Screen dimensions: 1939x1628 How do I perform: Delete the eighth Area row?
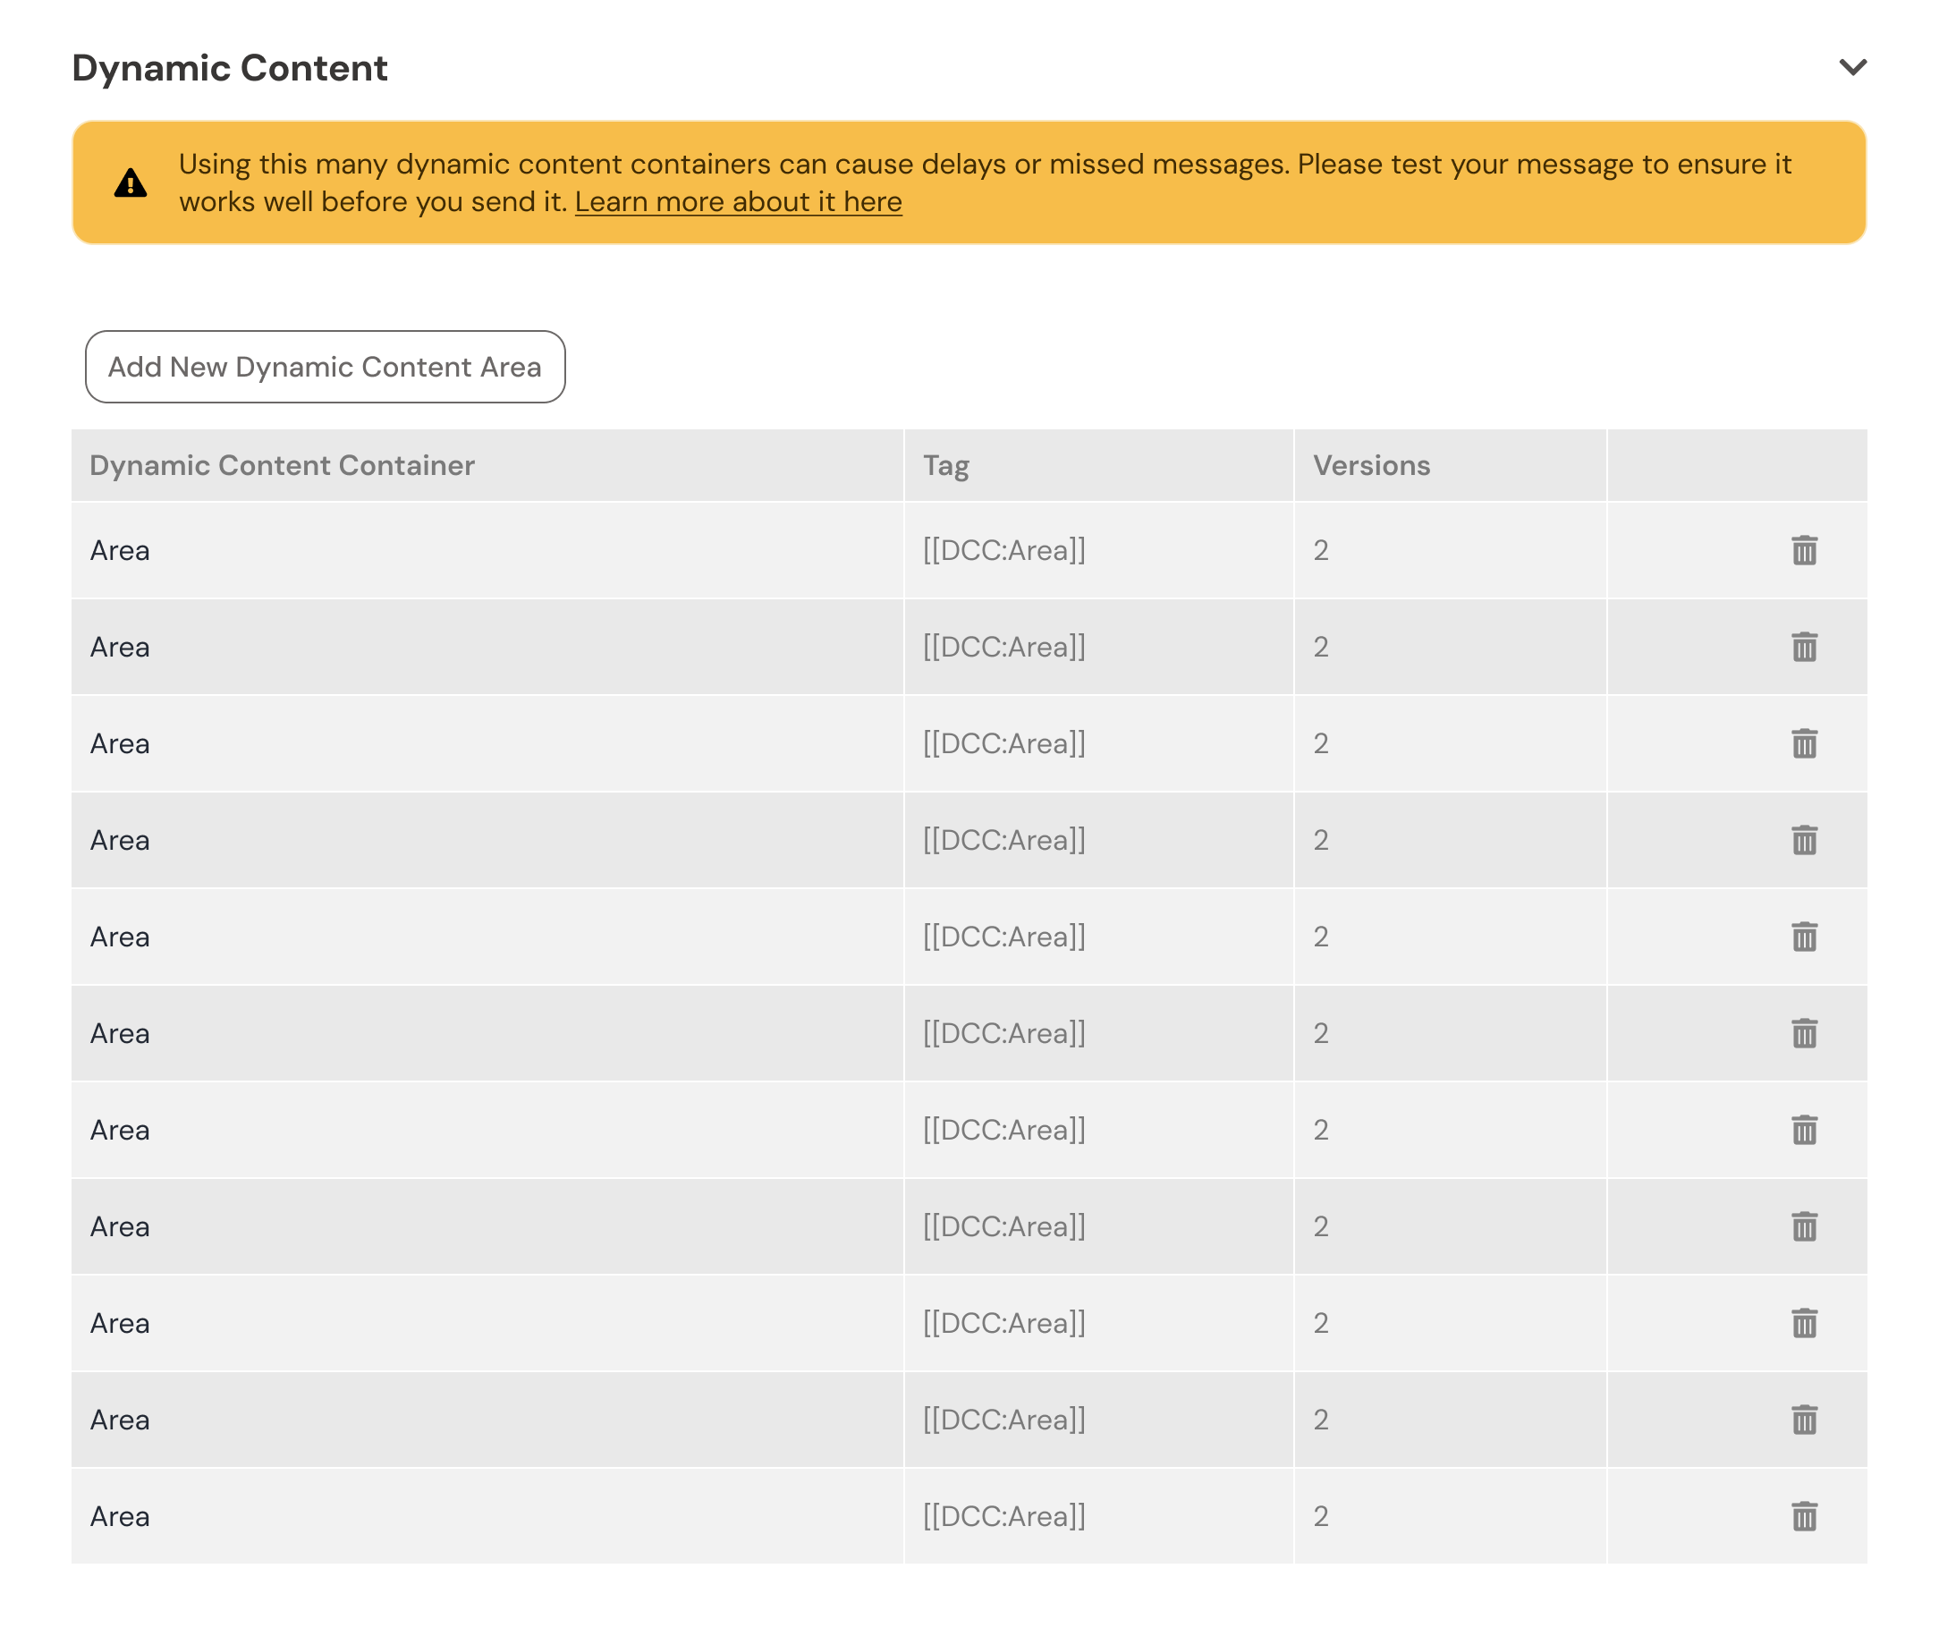click(x=1804, y=1226)
